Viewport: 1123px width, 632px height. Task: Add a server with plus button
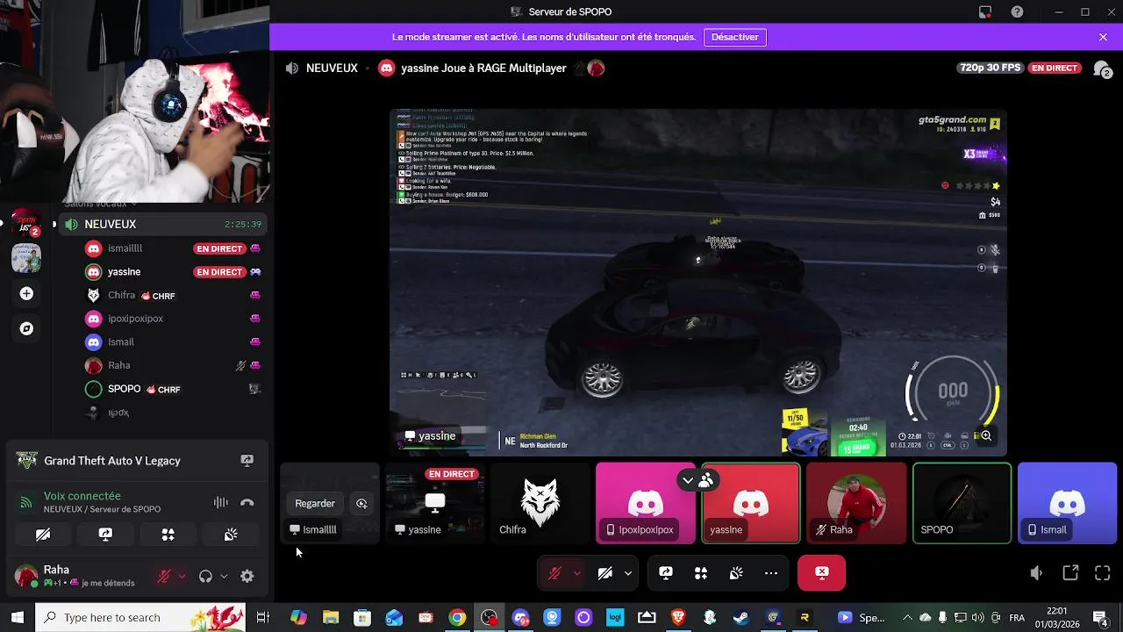point(26,294)
